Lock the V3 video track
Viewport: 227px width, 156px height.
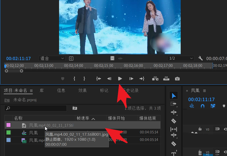(200, 129)
